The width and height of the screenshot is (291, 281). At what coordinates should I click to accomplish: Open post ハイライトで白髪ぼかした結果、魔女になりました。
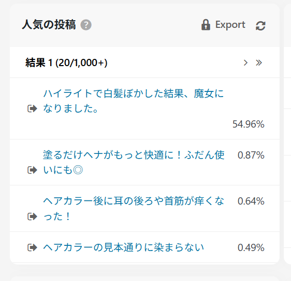[133, 101]
